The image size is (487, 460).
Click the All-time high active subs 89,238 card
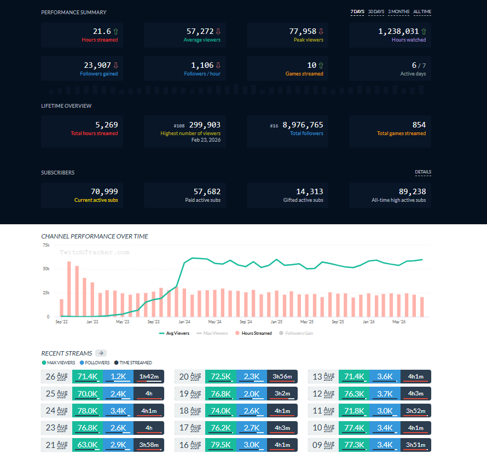[390, 195]
